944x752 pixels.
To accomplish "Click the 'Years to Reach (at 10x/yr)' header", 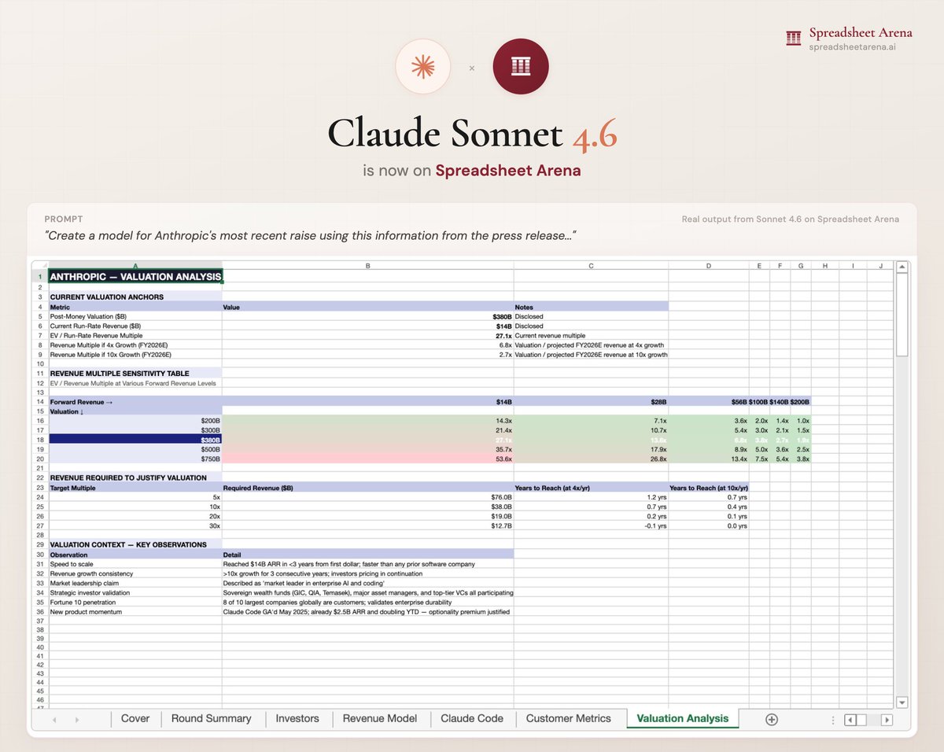I will point(709,488).
